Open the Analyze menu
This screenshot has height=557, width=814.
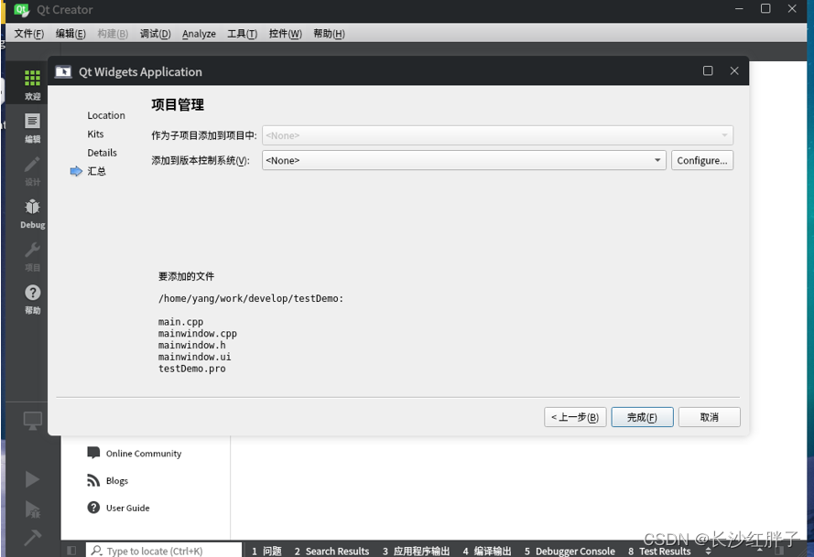coord(199,34)
